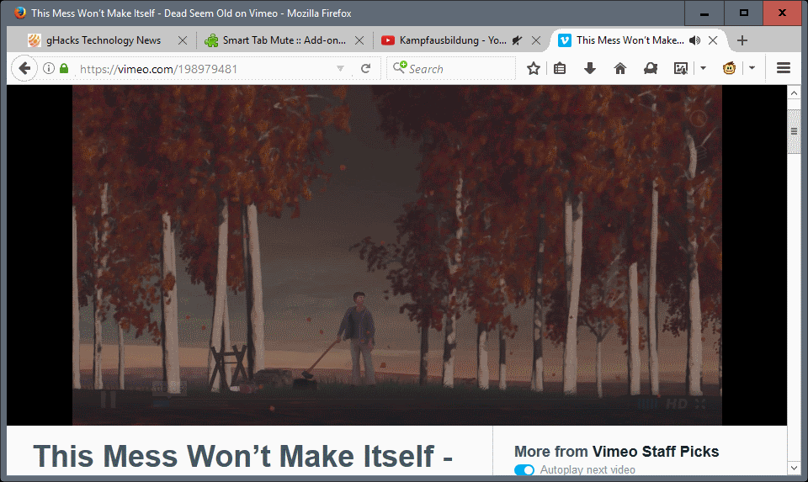Open the downloads arrow panel

tap(589, 68)
